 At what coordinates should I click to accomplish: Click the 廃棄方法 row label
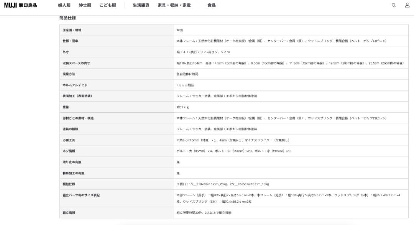click(x=69, y=74)
